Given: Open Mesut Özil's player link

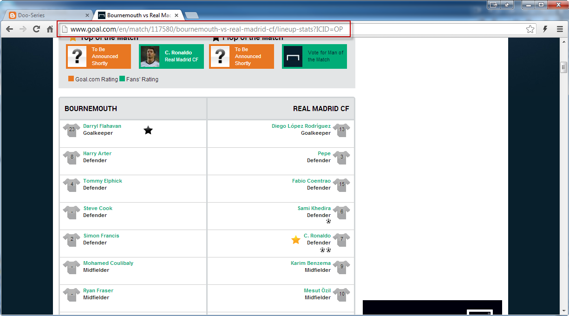Looking at the screenshot, I should pos(317,290).
